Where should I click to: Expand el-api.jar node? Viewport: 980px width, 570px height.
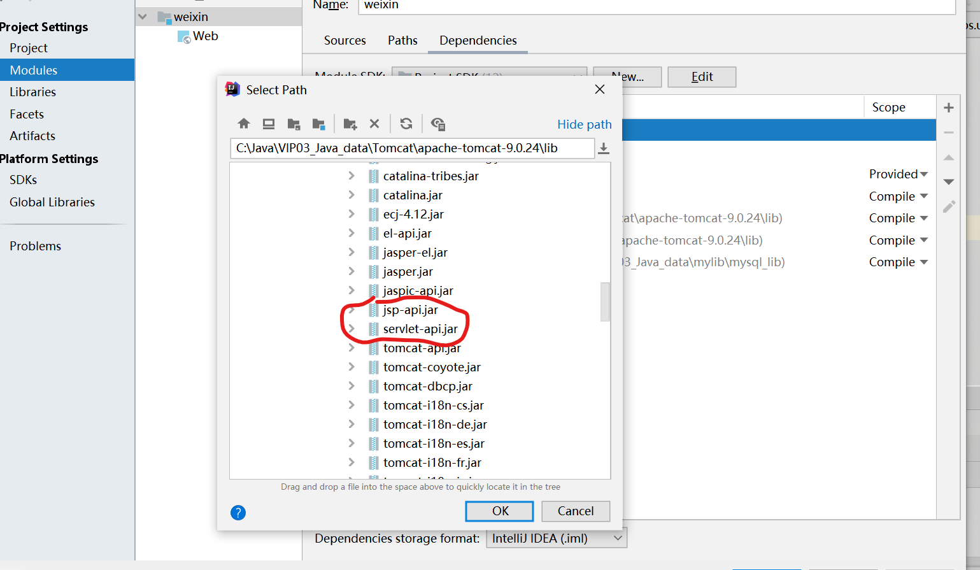(352, 233)
